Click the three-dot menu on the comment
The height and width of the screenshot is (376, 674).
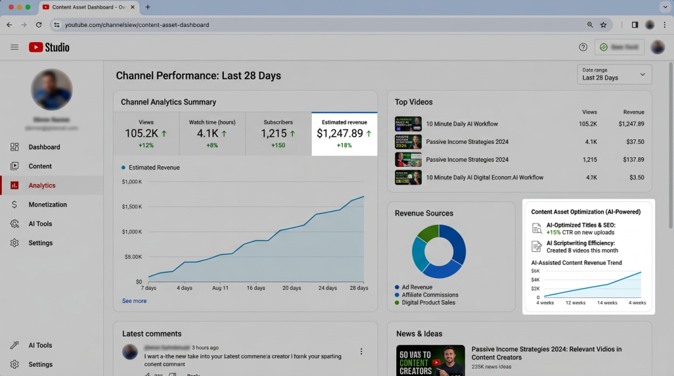[361, 352]
